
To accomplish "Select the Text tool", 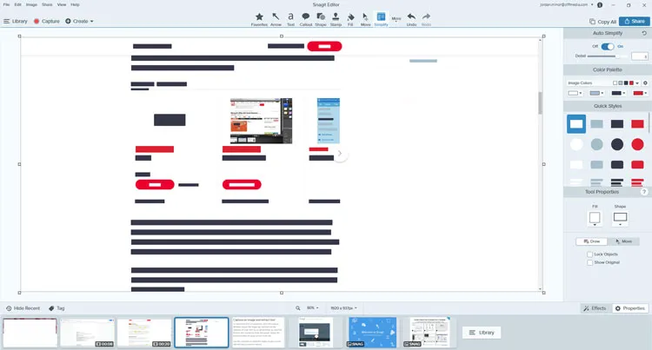I will pyautogui.click(x=290, y=19).
